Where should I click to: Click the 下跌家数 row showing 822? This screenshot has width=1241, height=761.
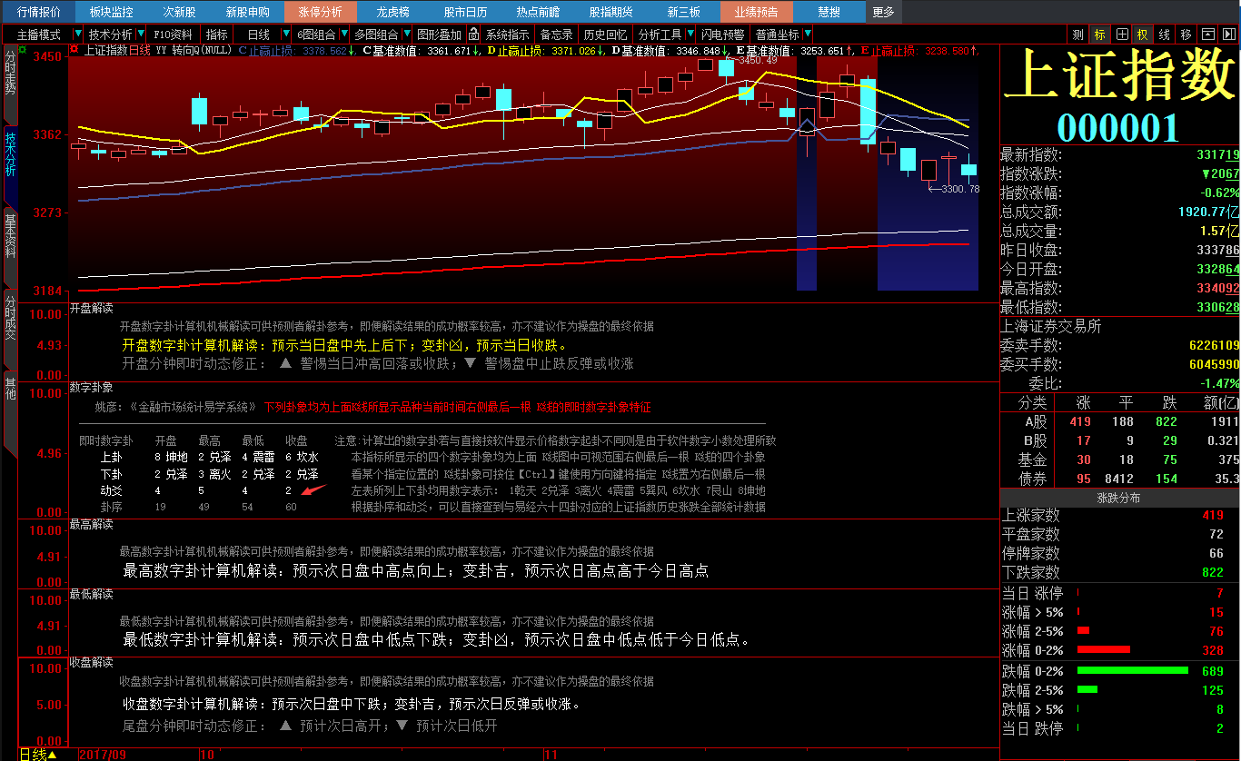1120,572
